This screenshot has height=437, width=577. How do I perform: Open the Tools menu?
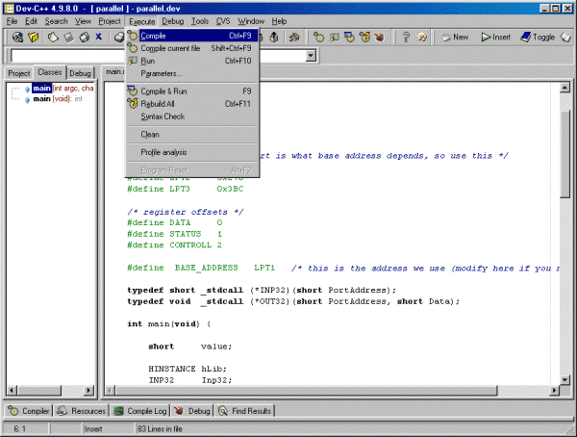pyautogui.click(x=200, y=21)
